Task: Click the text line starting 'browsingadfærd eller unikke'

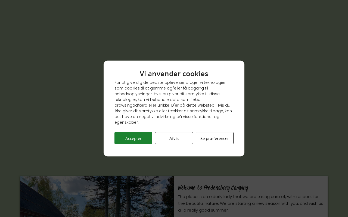Action: coord(172,105)
